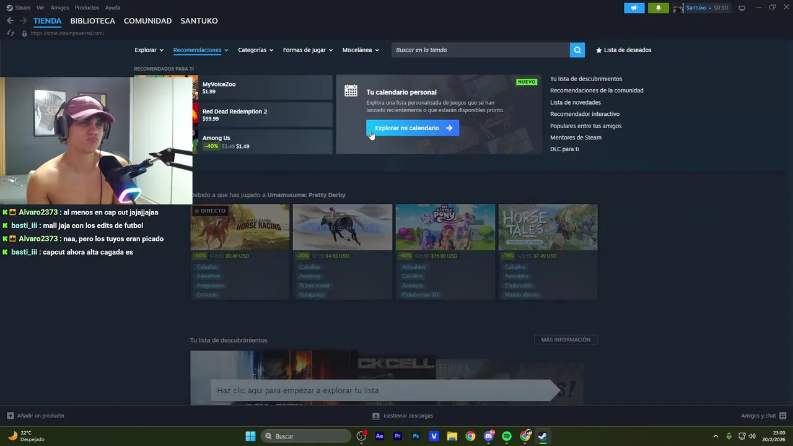Open the Ayuda menu
The width and height of the screenshot is (793, 446).
(113, 7)
